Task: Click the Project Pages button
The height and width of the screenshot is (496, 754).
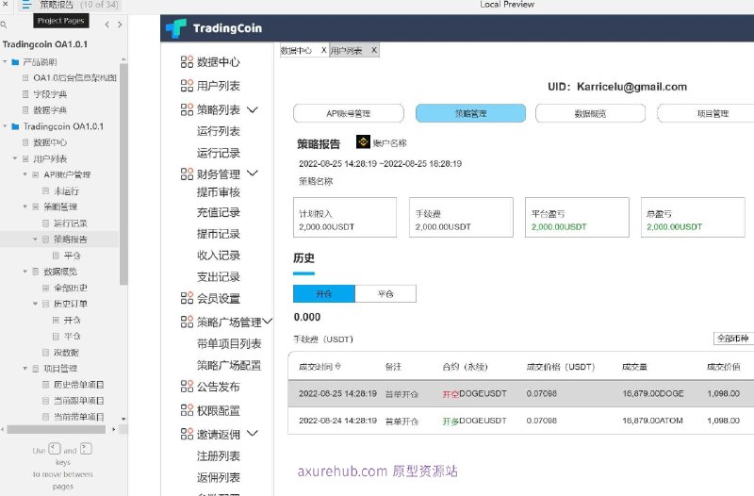Action: tap(60, 21)
